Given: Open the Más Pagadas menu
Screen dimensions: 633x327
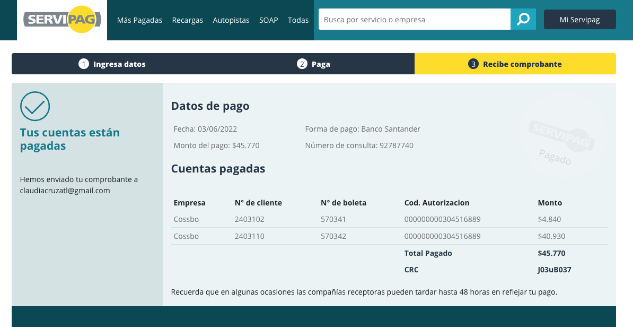Looking at the screenshot, I should pos(139,20).
